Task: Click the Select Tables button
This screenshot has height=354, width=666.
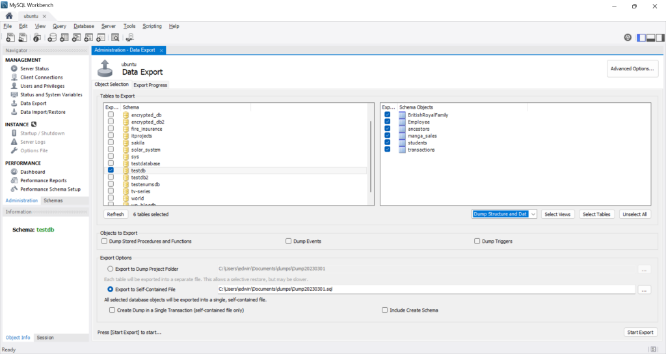Action: (x=596, y=214)
